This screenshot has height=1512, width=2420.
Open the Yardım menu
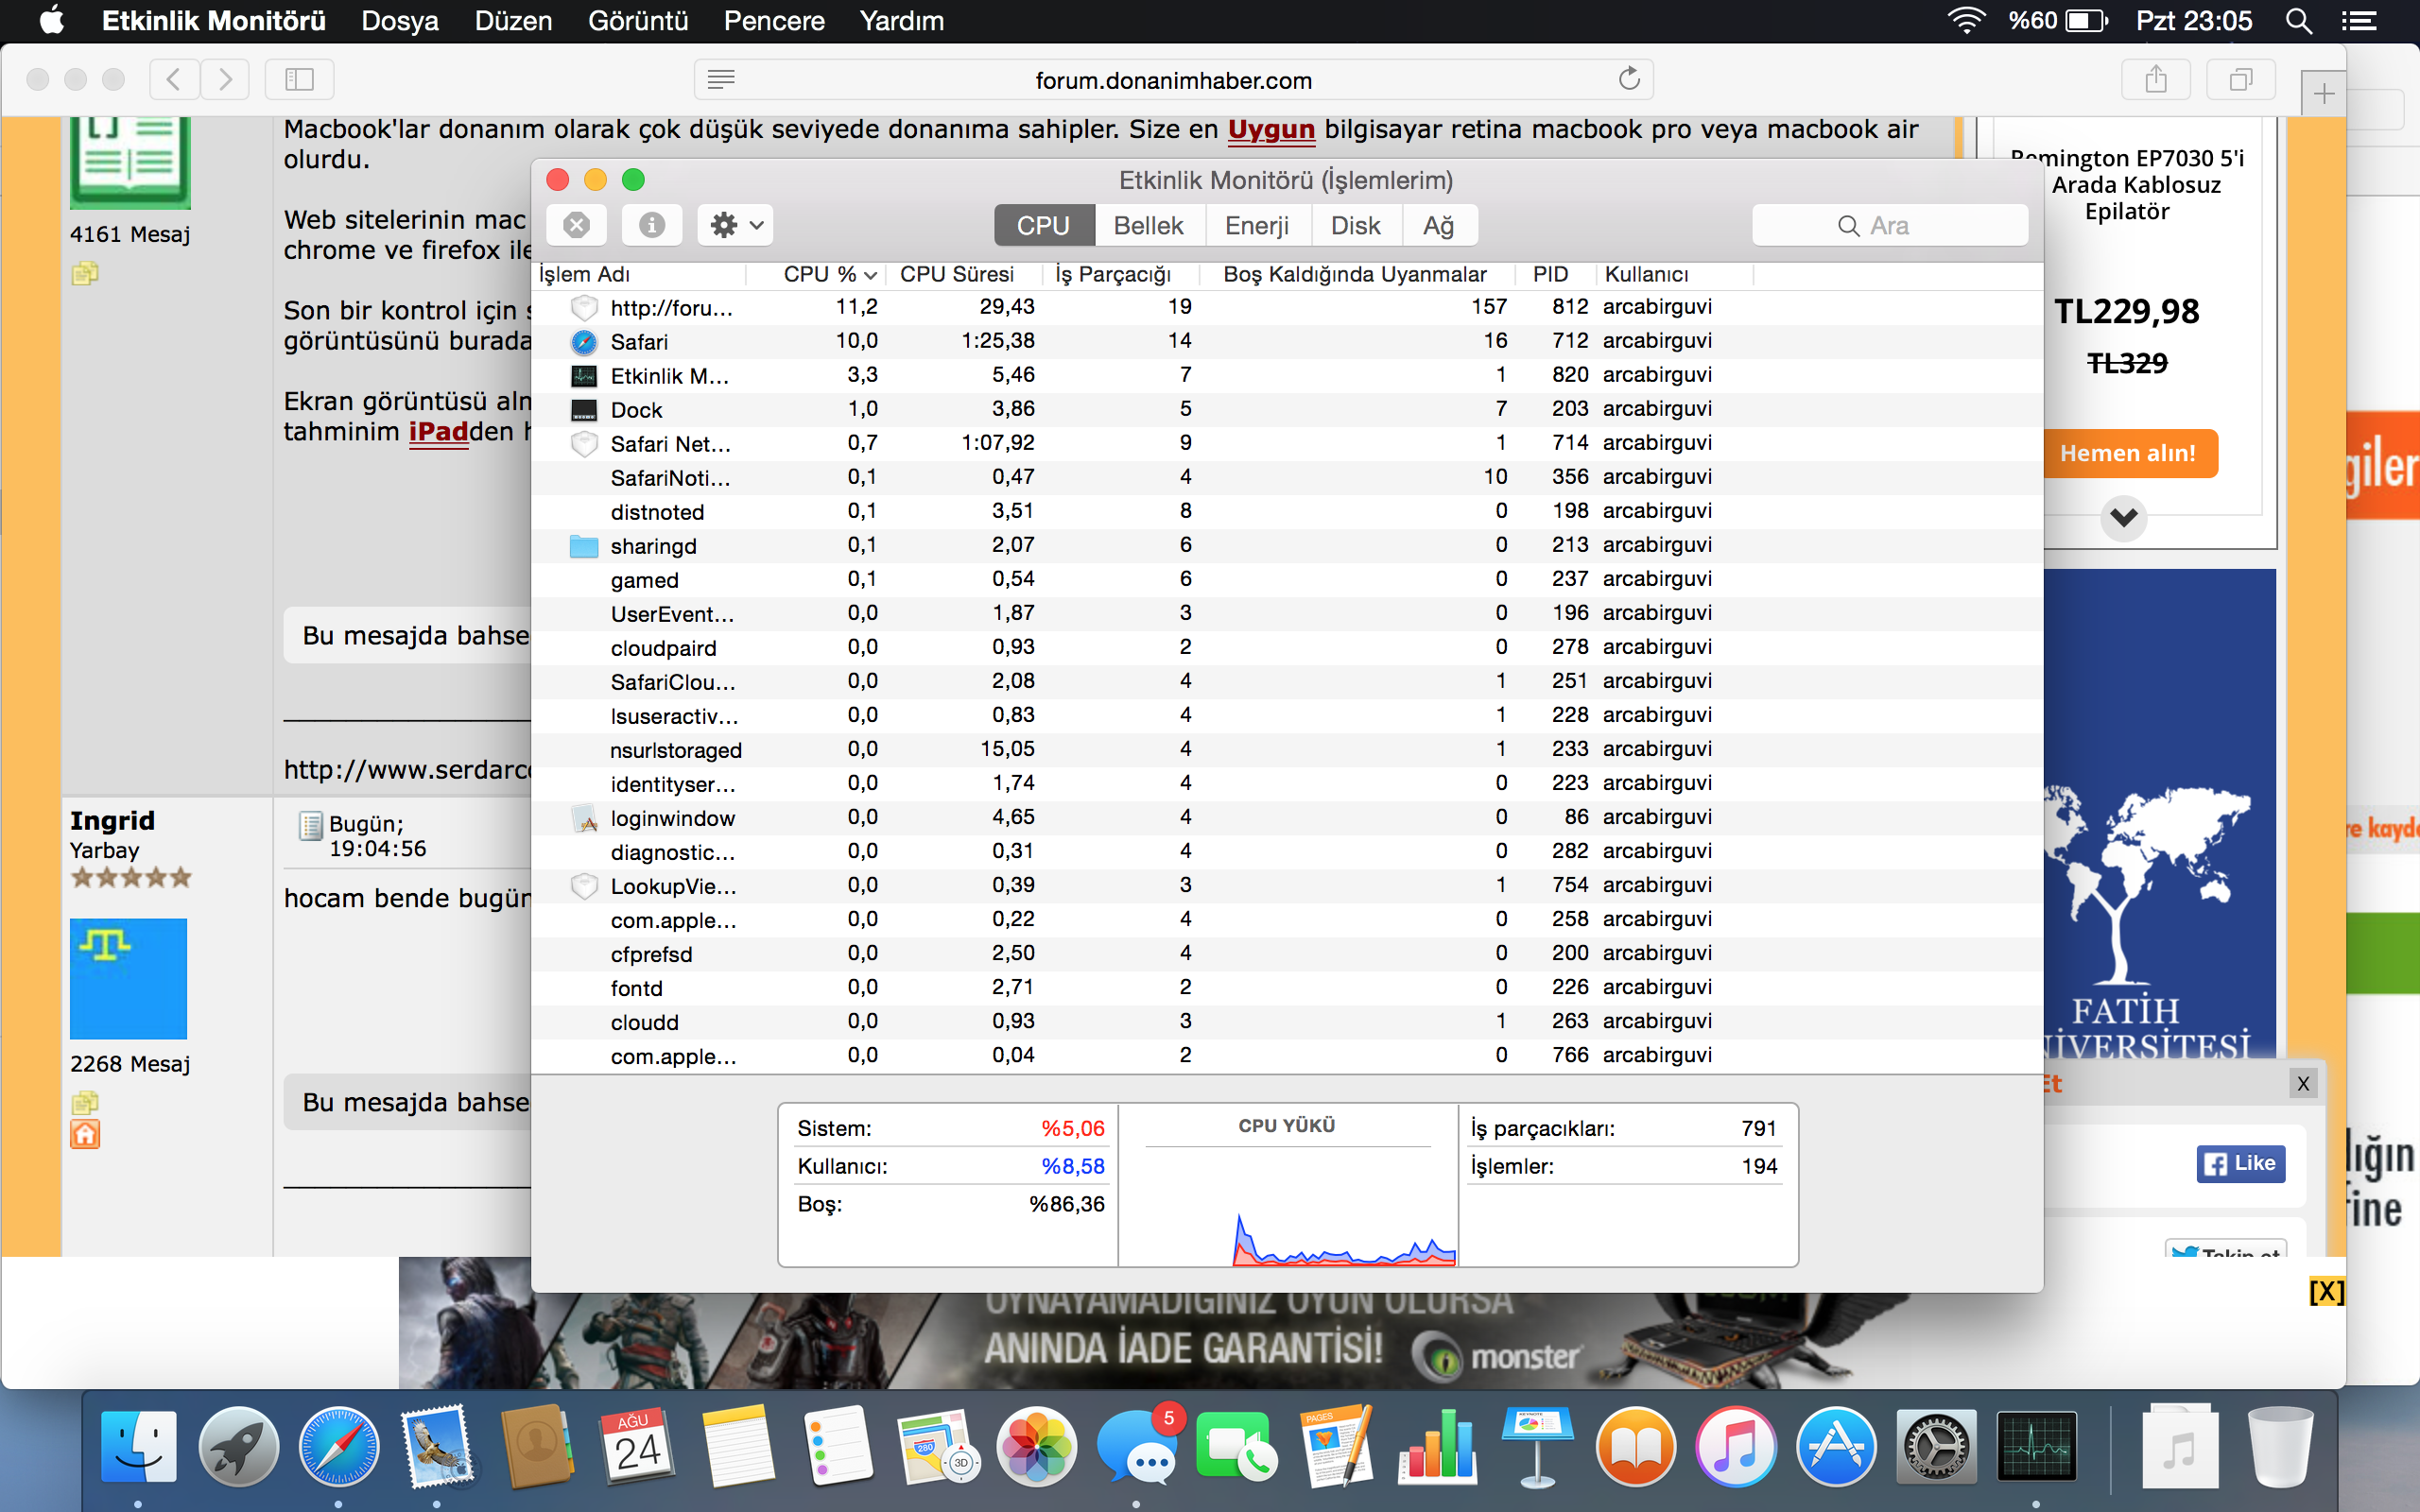pyautogui.click(x=901, y=21)
